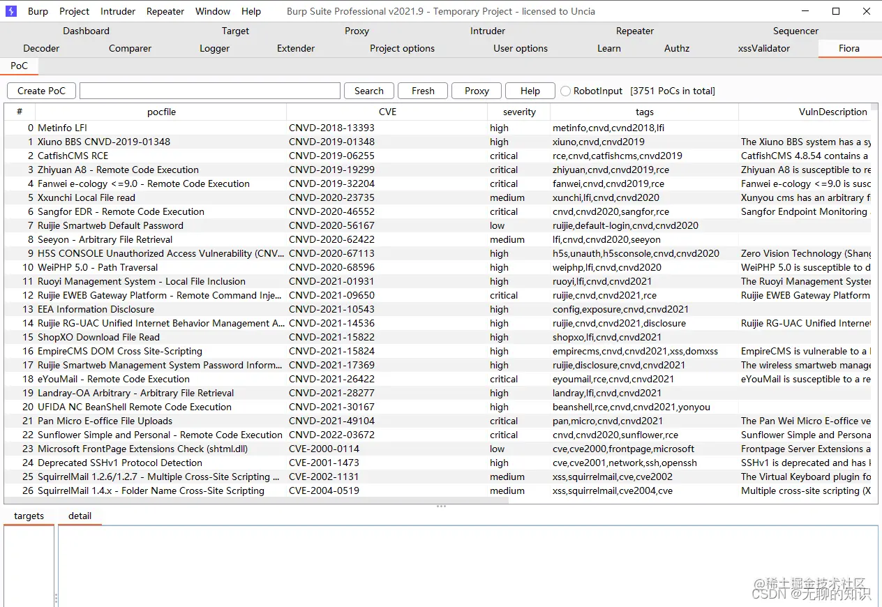Select Zhiyuan A8 - Remote Code Execution row

pyautogui.click(x=438, y=170)
